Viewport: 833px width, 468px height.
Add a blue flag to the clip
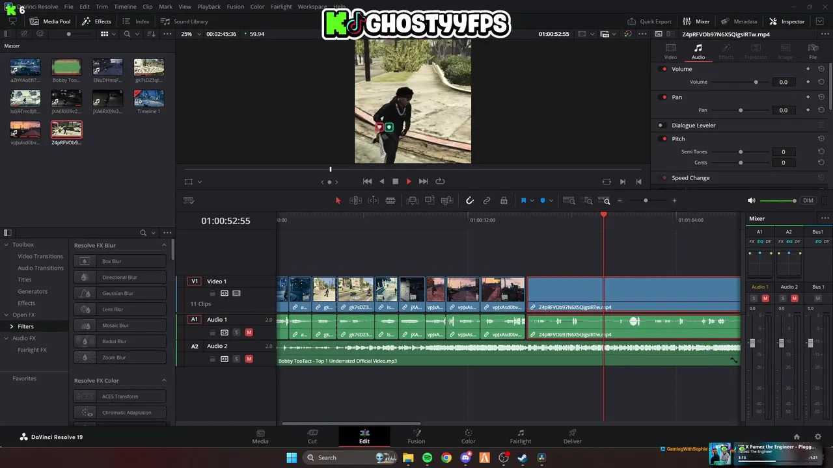point(523,201)
